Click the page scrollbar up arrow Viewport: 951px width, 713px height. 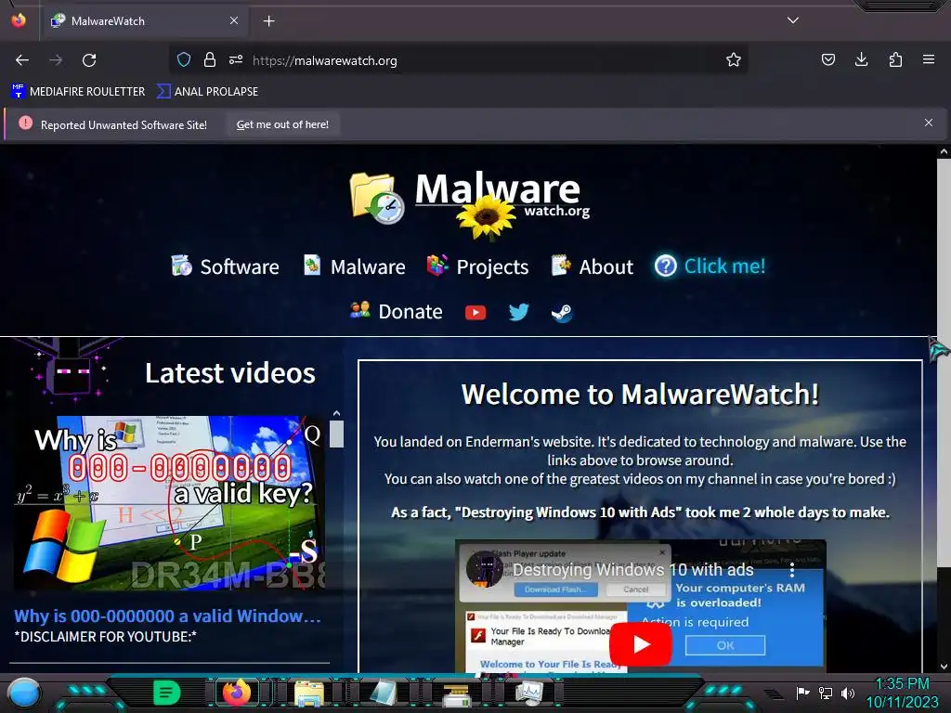[x=944, y=152]
